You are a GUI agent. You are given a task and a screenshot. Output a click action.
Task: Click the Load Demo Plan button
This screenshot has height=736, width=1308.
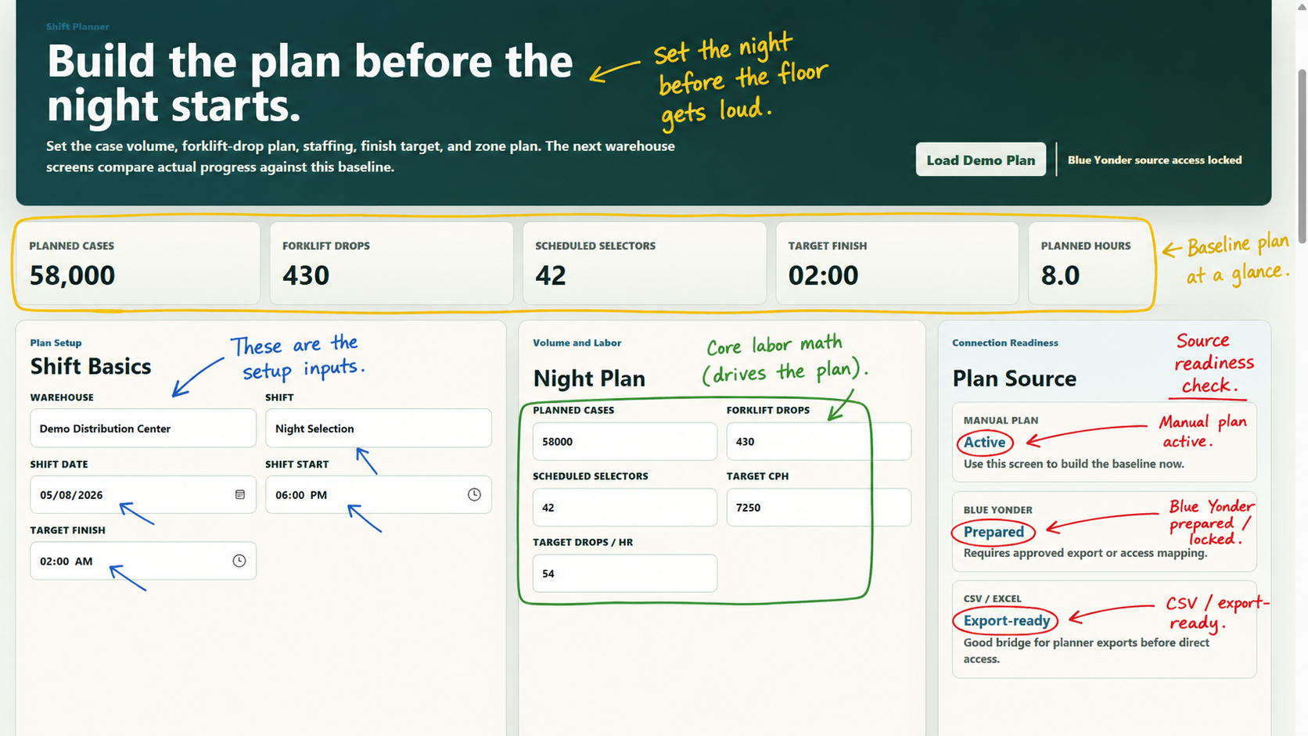pos(980,160)
